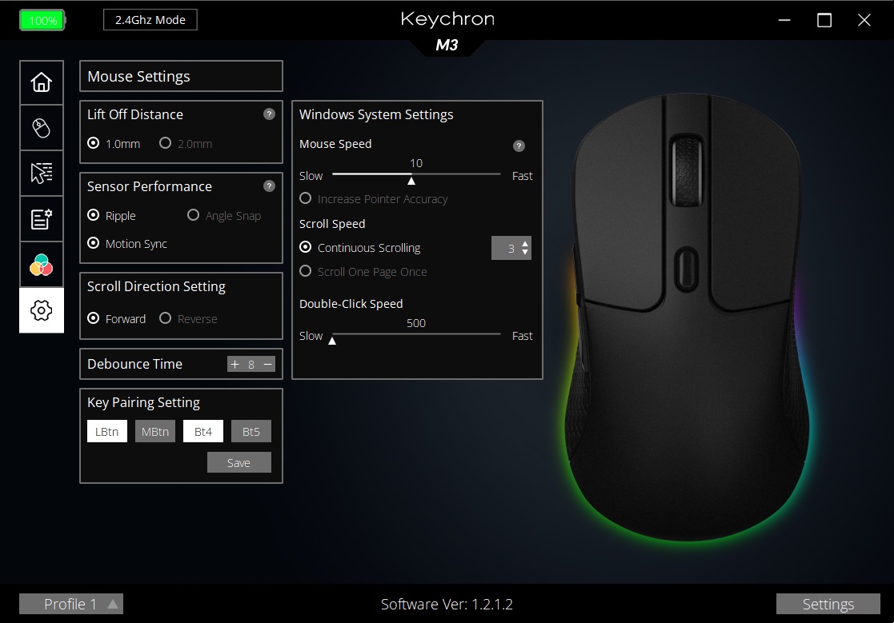
Task: Increment the scroll speed spinner up arrow
Action: pos(525,244)
